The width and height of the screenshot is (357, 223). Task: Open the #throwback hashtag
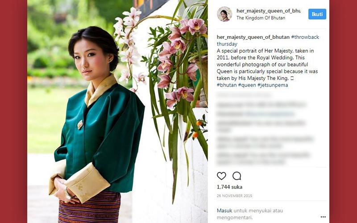tap(305, 37)
